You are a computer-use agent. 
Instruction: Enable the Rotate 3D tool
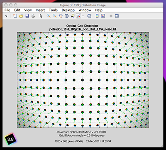66,16
